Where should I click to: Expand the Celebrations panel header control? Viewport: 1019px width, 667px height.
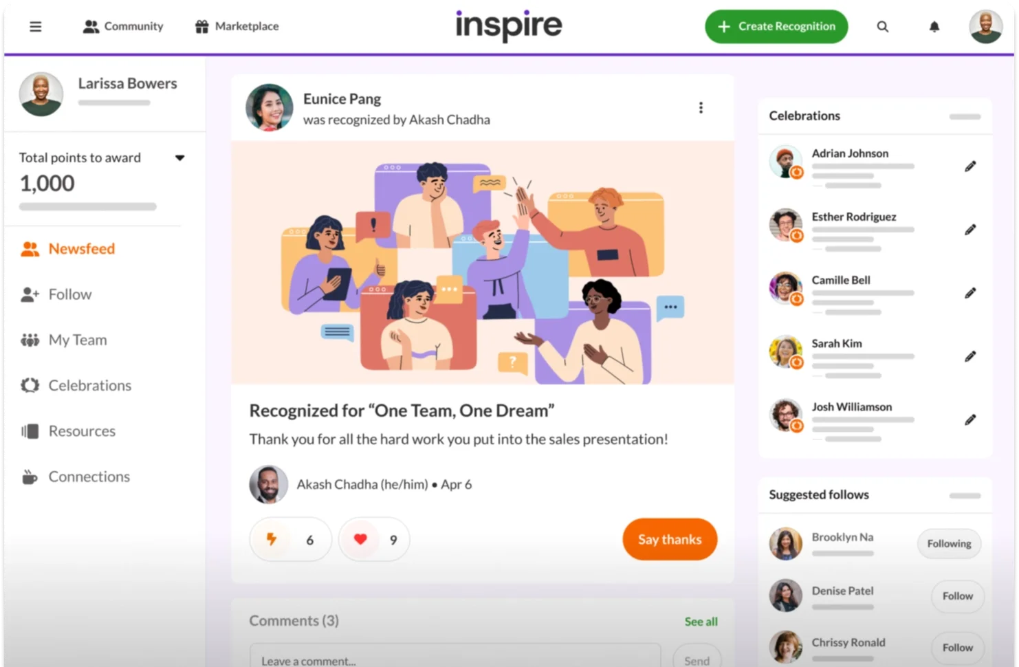pyautogui.click(x=965, y=117)
